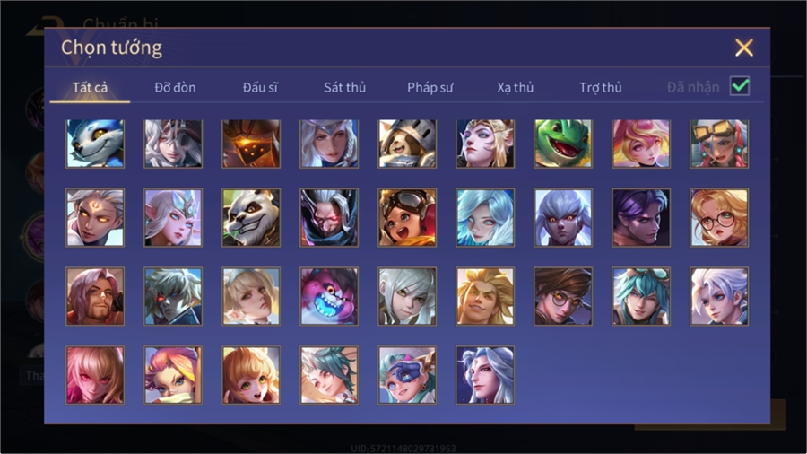Pick the bearded man with sunglasses hero
The width and height of the screenshot is (807, 454).
click(95, 296)
